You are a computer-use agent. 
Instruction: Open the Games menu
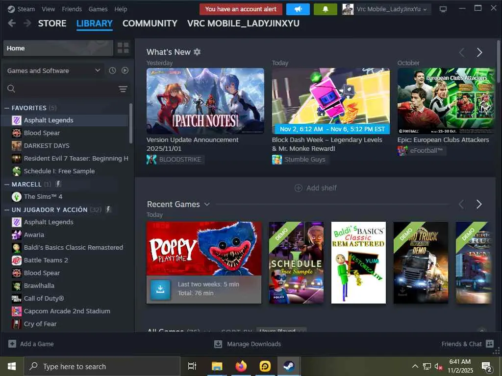(x=98, y=9)
